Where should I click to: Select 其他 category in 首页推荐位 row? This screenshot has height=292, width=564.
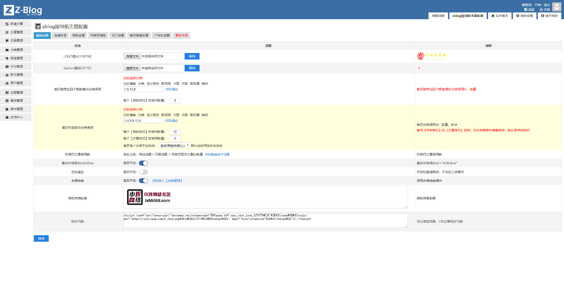tap(205, 84)
